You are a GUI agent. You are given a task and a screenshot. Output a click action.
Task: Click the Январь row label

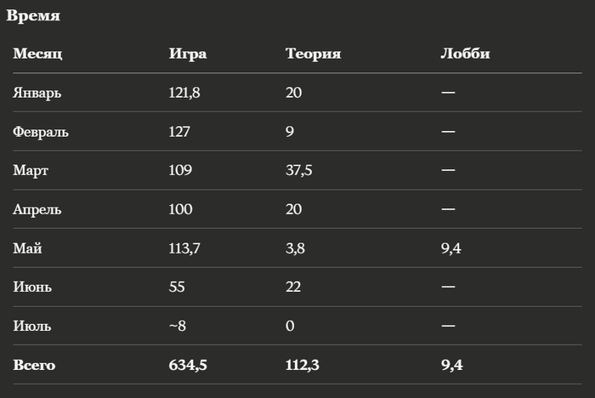[37, 93]
